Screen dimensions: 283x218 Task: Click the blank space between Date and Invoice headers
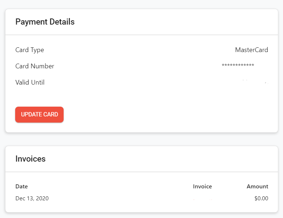coord(110,187)
